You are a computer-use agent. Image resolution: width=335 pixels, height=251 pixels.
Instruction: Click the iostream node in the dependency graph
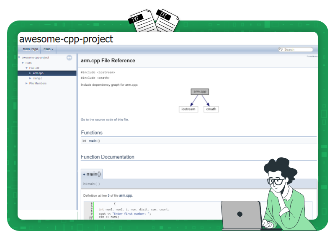(188, 109)
